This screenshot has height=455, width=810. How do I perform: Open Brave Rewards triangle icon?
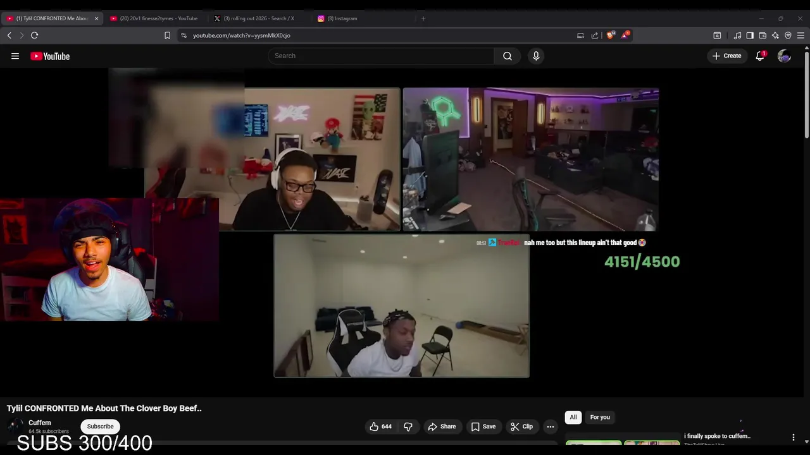pyautogui.click(x=625, y=35)
